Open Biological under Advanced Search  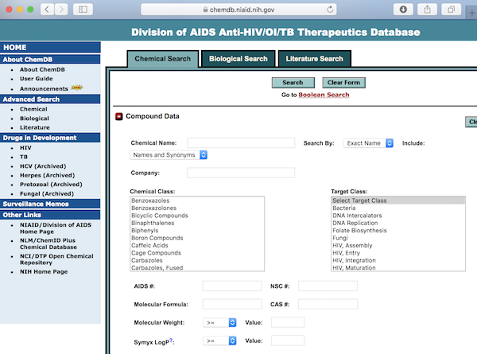[x=34, y=119]
